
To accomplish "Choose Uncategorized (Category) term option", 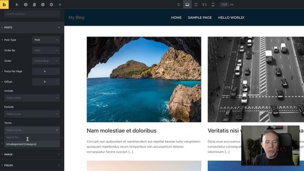I will pyautogui.click(x=32, y=144).
